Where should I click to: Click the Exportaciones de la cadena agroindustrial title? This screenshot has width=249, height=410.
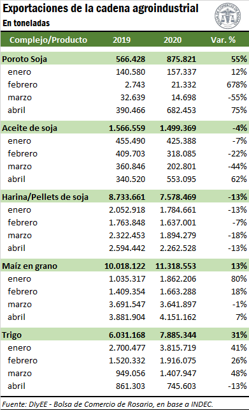101,8
